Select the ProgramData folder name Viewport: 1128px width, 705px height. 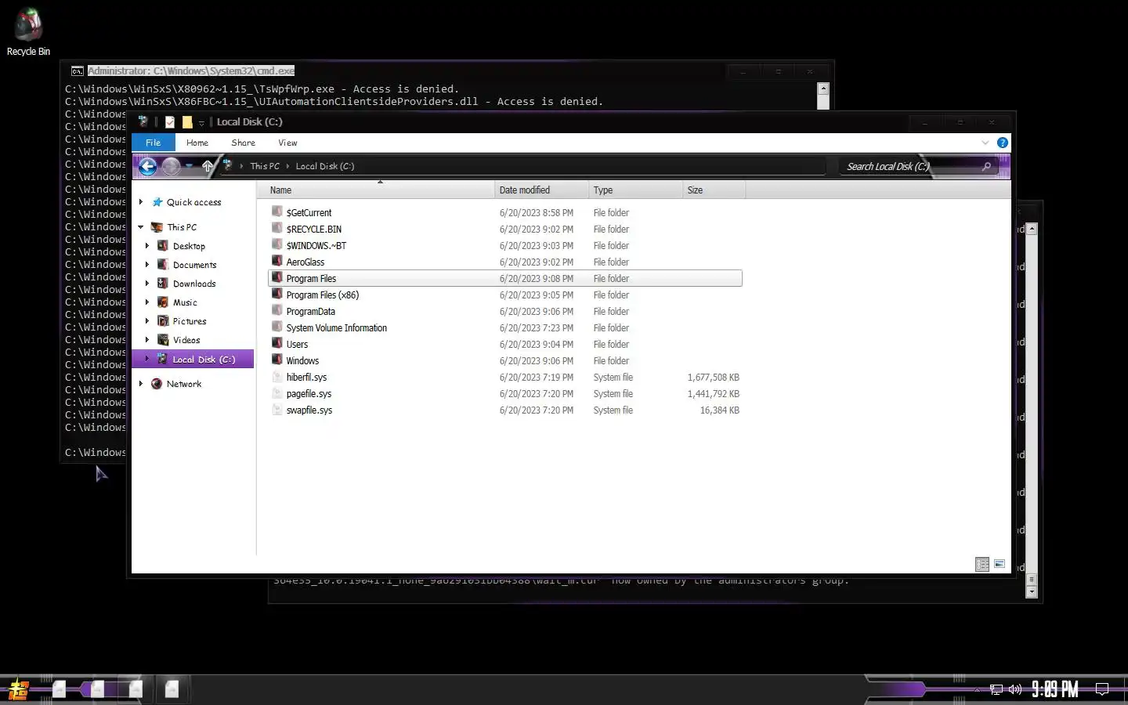(x=310, y=312)
